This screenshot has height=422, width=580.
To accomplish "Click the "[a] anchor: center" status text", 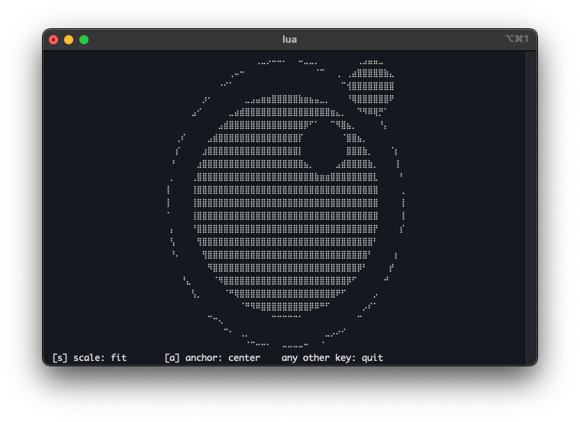I will [212, 358].
